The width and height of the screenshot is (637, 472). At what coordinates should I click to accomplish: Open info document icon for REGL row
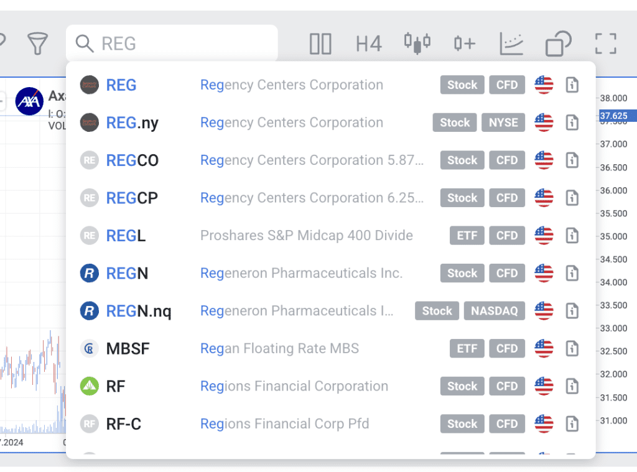tap(572, 236)
